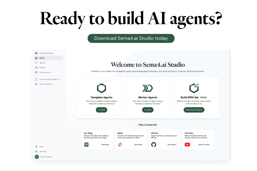The width and height of the screenshot is (257, 171).
Task: Click Build Your AI Agent button
Action: coord(194,110)
